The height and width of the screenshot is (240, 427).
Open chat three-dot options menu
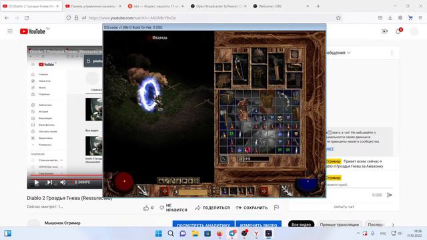392,53
